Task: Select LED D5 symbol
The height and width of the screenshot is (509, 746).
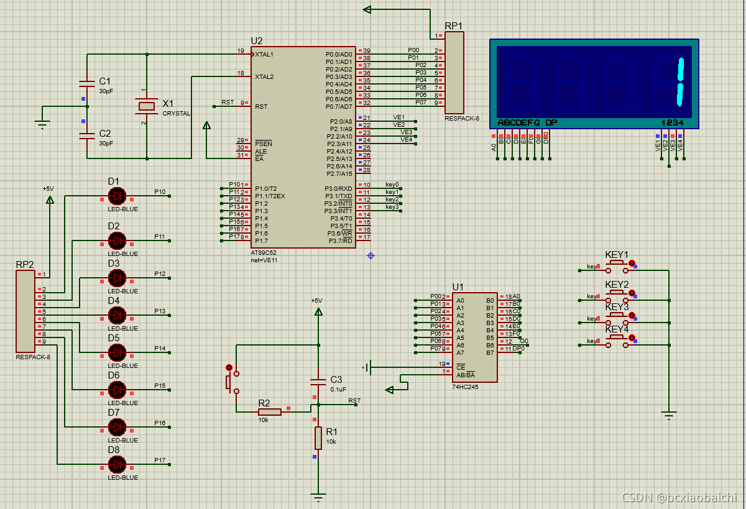Action: [x=116, y=352]
